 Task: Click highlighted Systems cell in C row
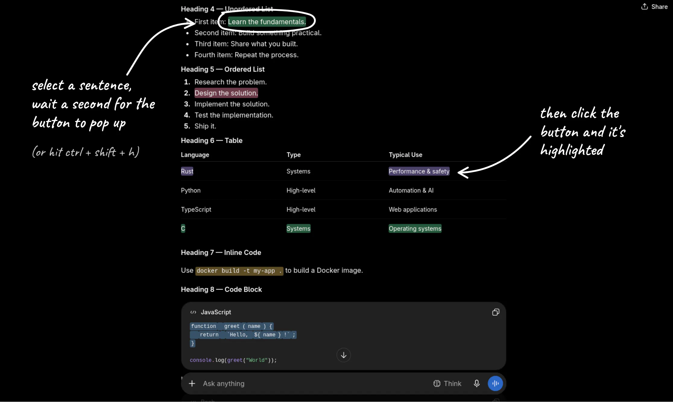pyautogui.click(x=298, y=228)
